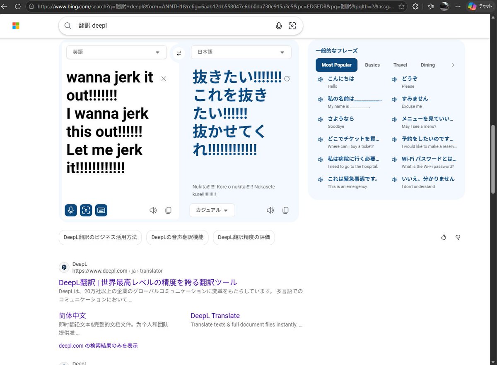Image resolution: width=497 pixels, height=365 pixels.
Task: Open the browser settings ellipsis menu
Action: (458, 7)
